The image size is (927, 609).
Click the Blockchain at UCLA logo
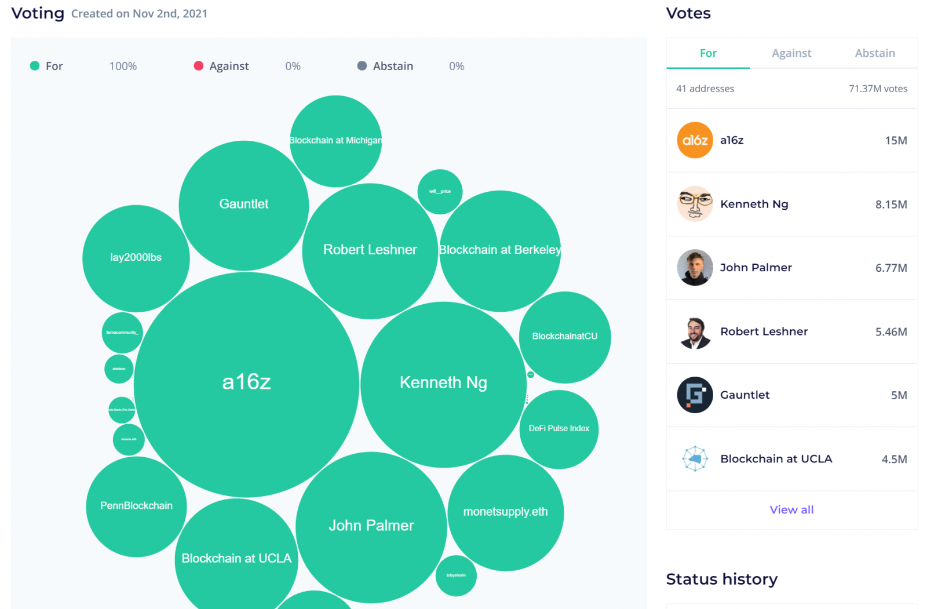coord(695,459)
